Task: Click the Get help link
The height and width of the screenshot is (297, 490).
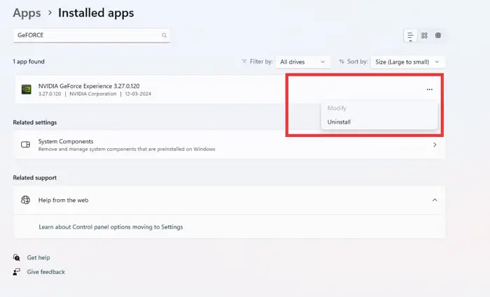Action: point(38,257)
